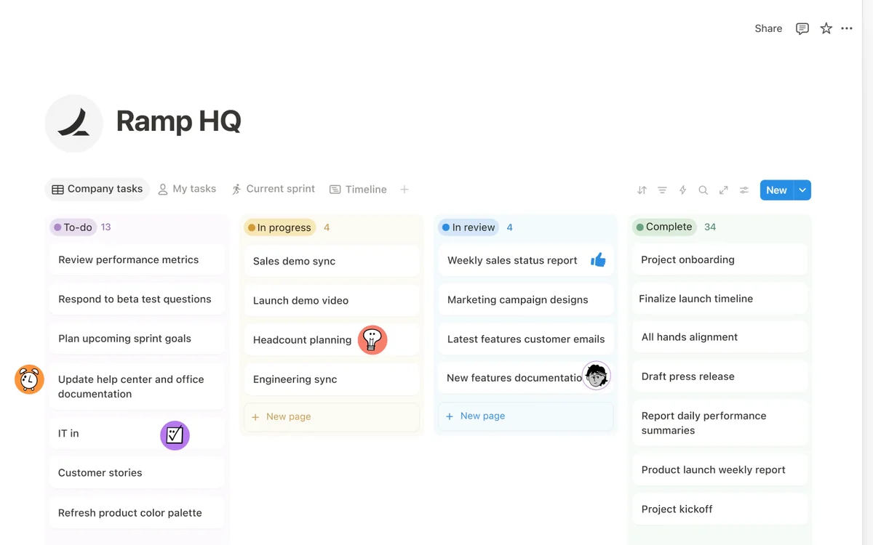Open the automations lightning bolt icon
The image size is (873, 545).
click(x=682, y=190)
